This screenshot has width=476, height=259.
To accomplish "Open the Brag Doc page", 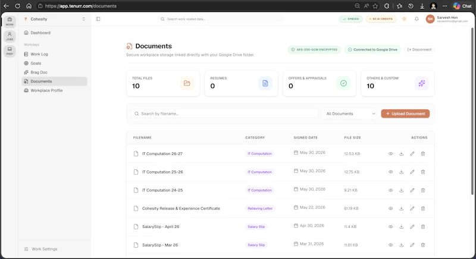I will pos(54,72).
